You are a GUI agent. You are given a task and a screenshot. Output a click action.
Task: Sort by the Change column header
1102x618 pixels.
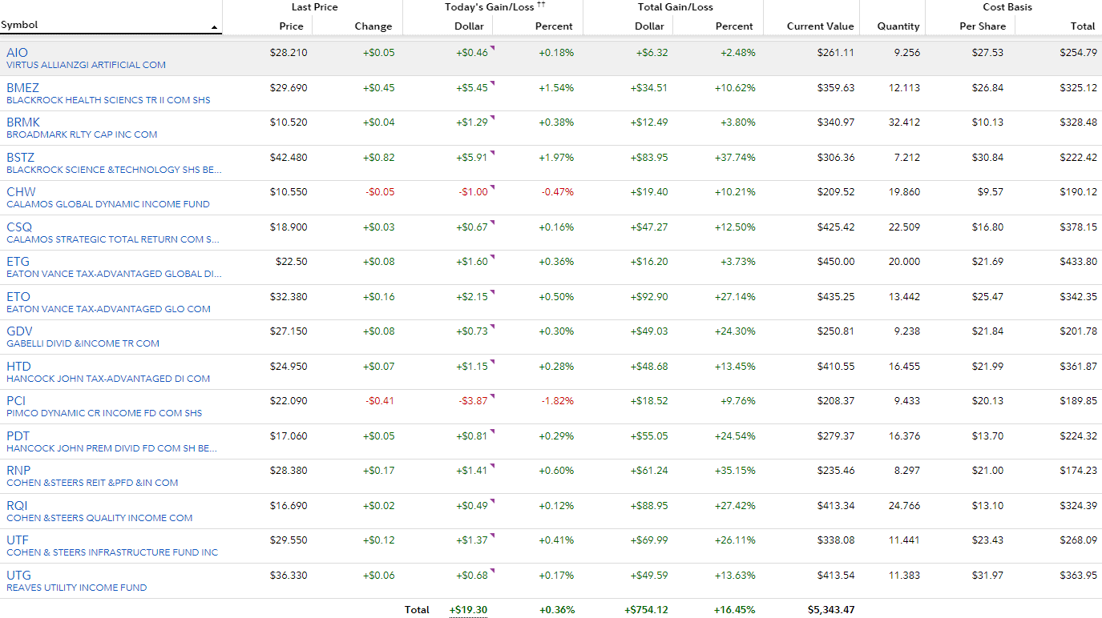click(373, 26)
